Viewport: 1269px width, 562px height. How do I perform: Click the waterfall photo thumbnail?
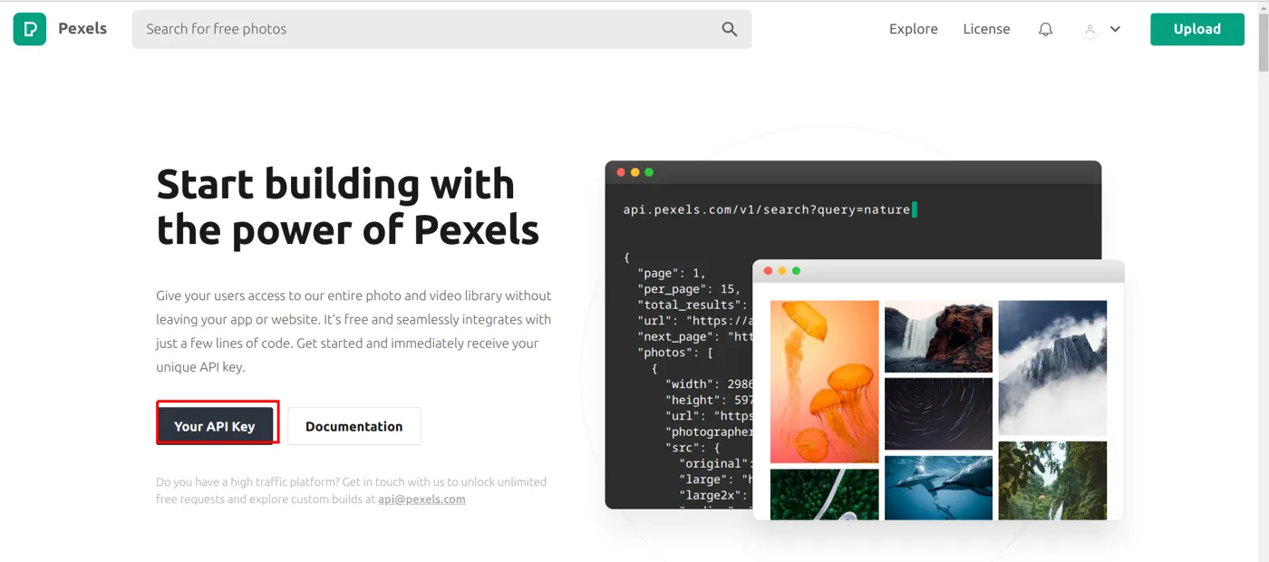coord(938,336)
